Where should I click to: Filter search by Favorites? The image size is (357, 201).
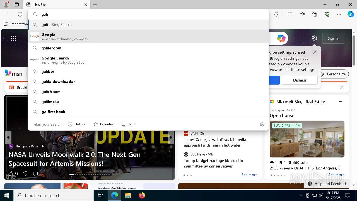(103, 124)
